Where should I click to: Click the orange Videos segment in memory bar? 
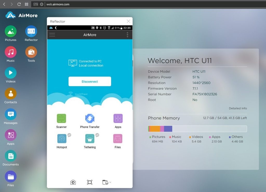click(x=155, y=129)
